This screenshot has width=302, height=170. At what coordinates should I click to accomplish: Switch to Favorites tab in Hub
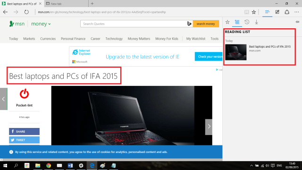coord(227,22)
